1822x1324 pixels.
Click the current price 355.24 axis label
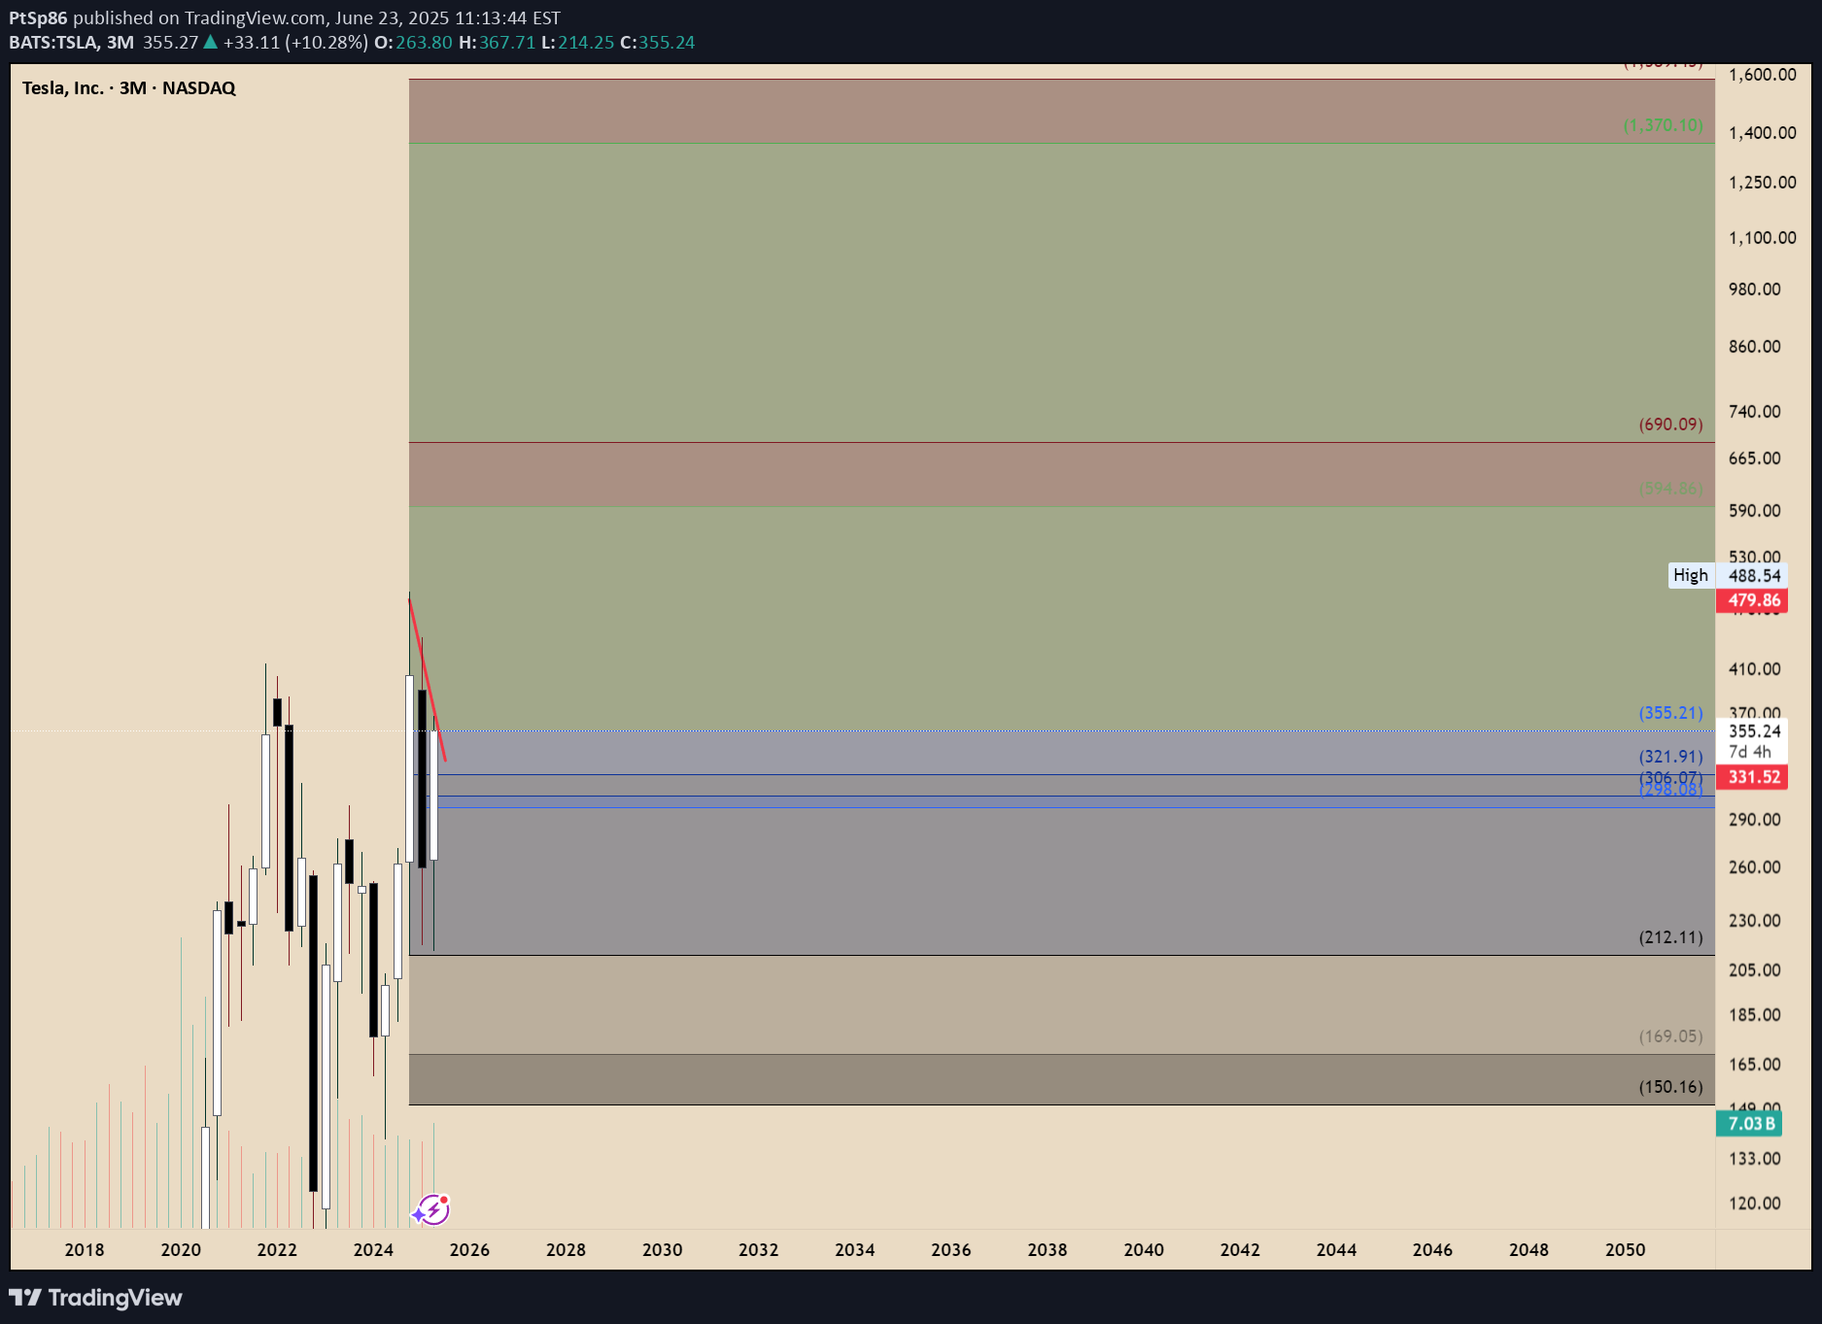click(1754, 731)
